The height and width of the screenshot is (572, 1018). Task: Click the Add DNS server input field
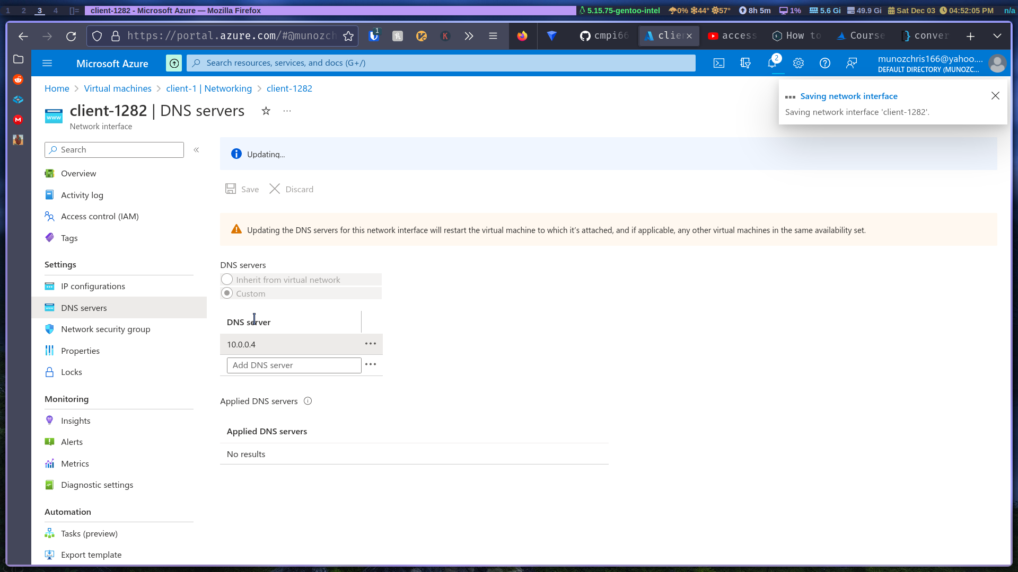294,364
